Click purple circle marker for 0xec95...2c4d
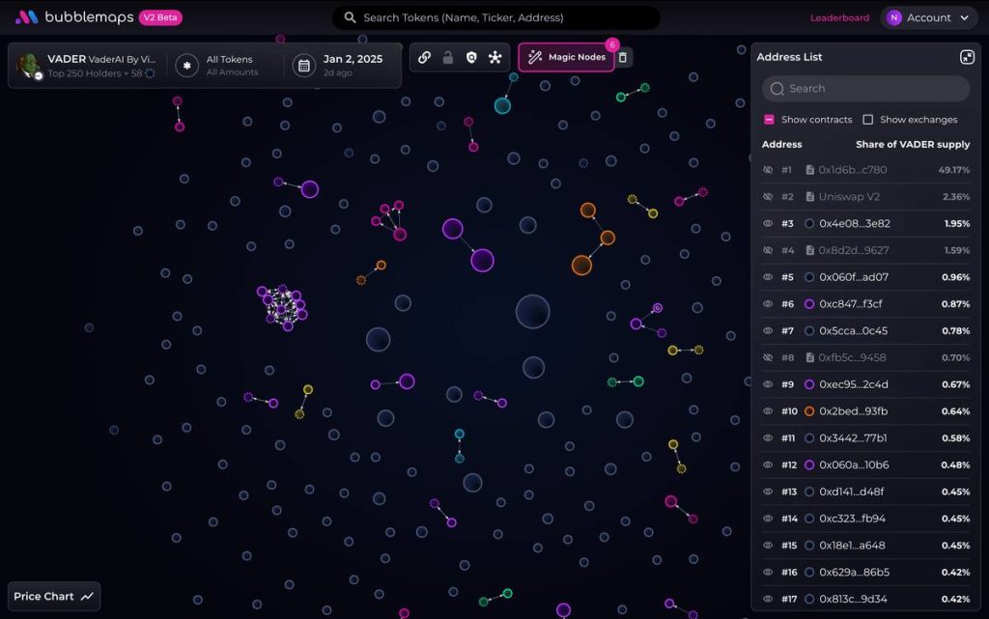The width and height of the screenshot is (989, 619). click(x=809, y=384)
